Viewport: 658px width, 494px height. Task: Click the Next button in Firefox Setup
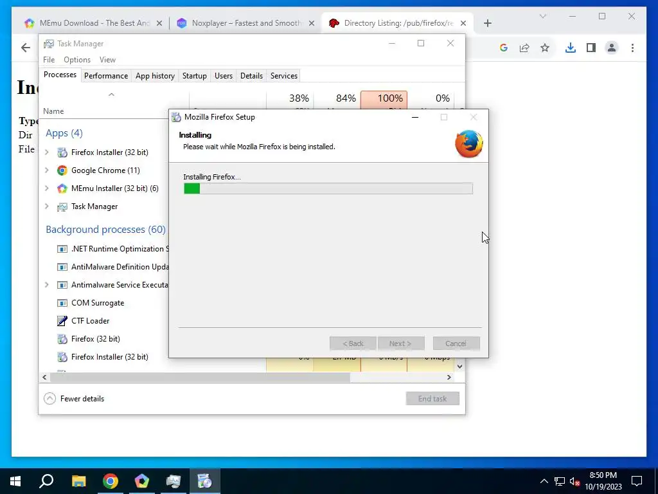[x=401, y=343]
